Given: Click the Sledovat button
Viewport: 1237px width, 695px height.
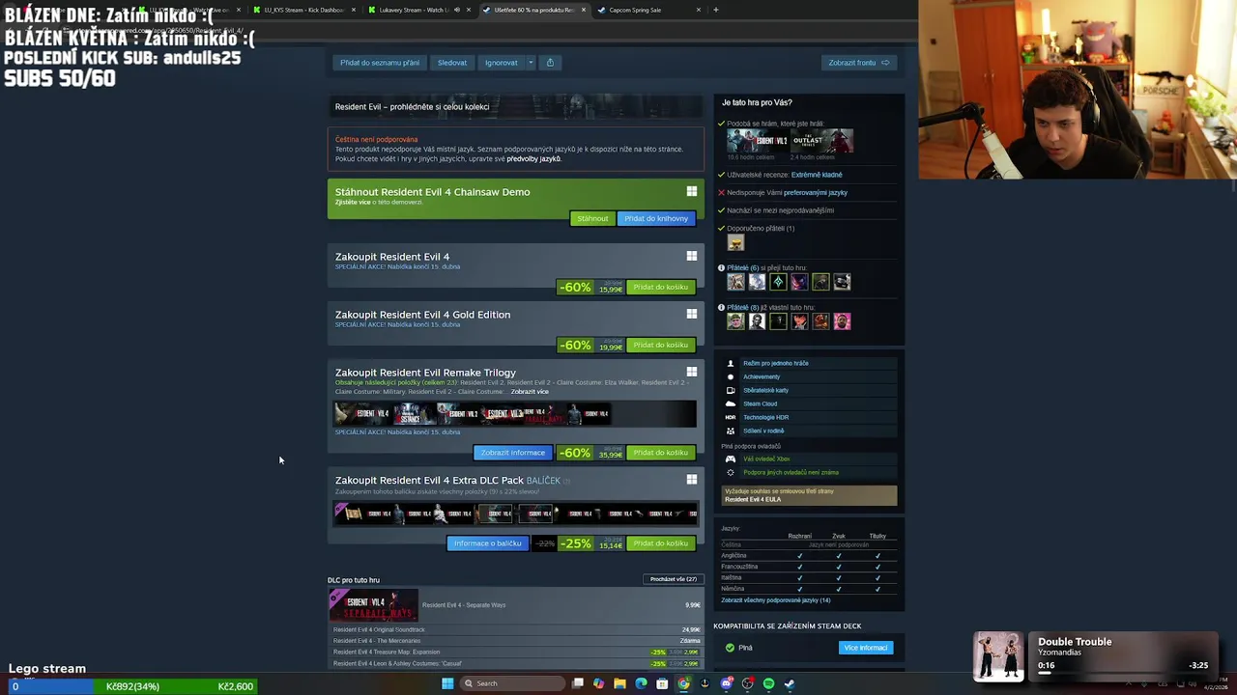Looking at the screenshot, I should tap(452, 63).
